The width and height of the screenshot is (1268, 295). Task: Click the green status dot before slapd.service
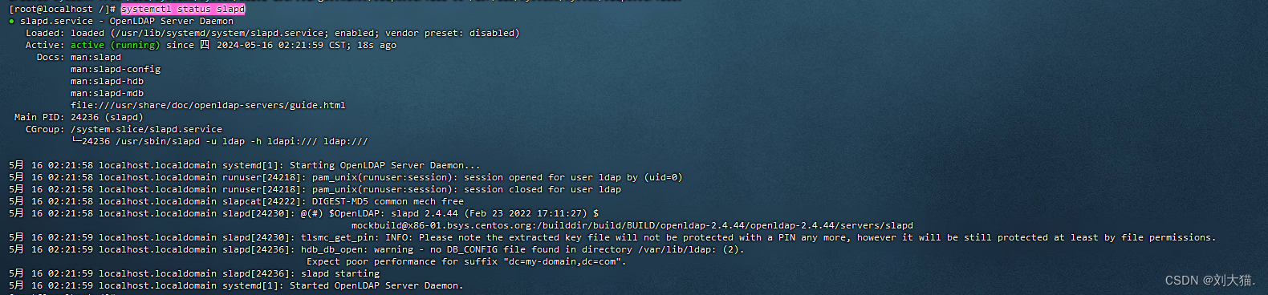point(11,22)
